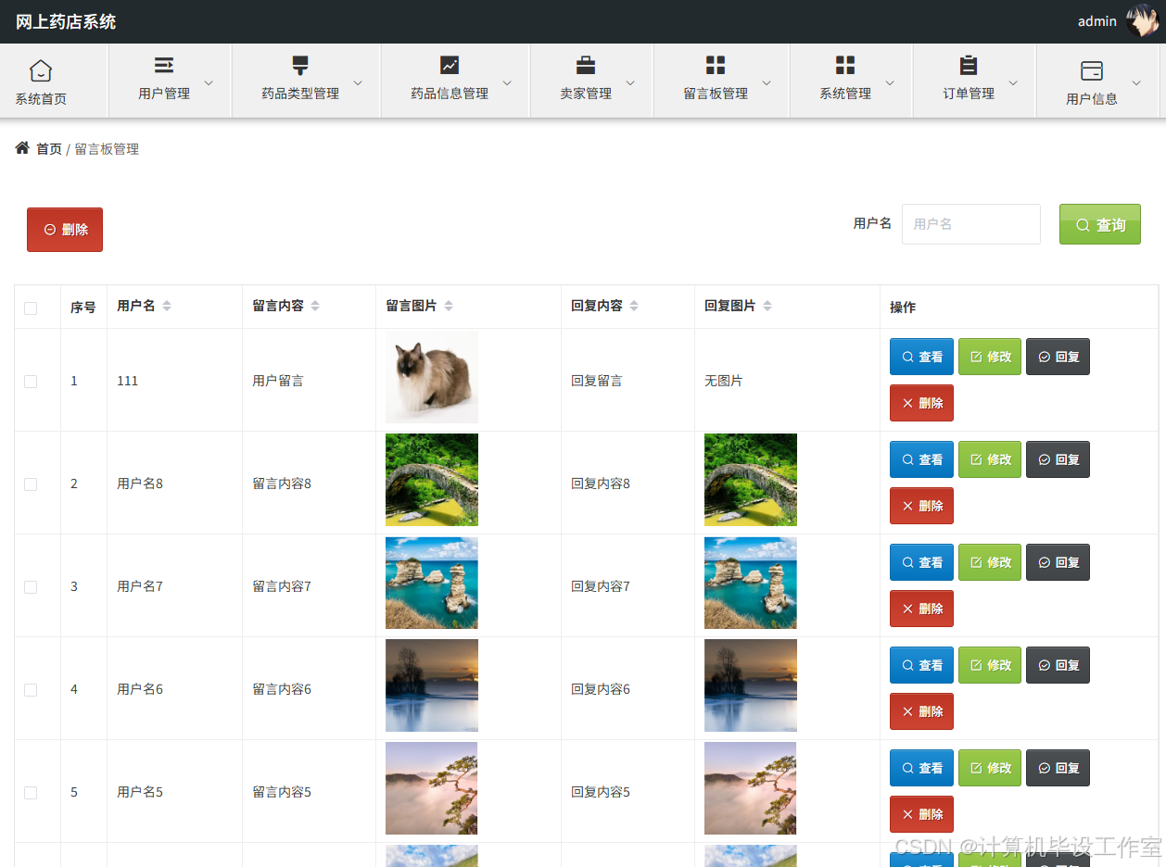Open the cat 留言图片 for user 111
Screen dimensions: 1166x867
pos(432,377)
